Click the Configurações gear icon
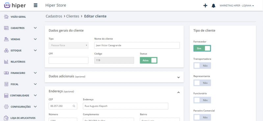Screen dimensions: 263x121 click(x=6, y=107)
